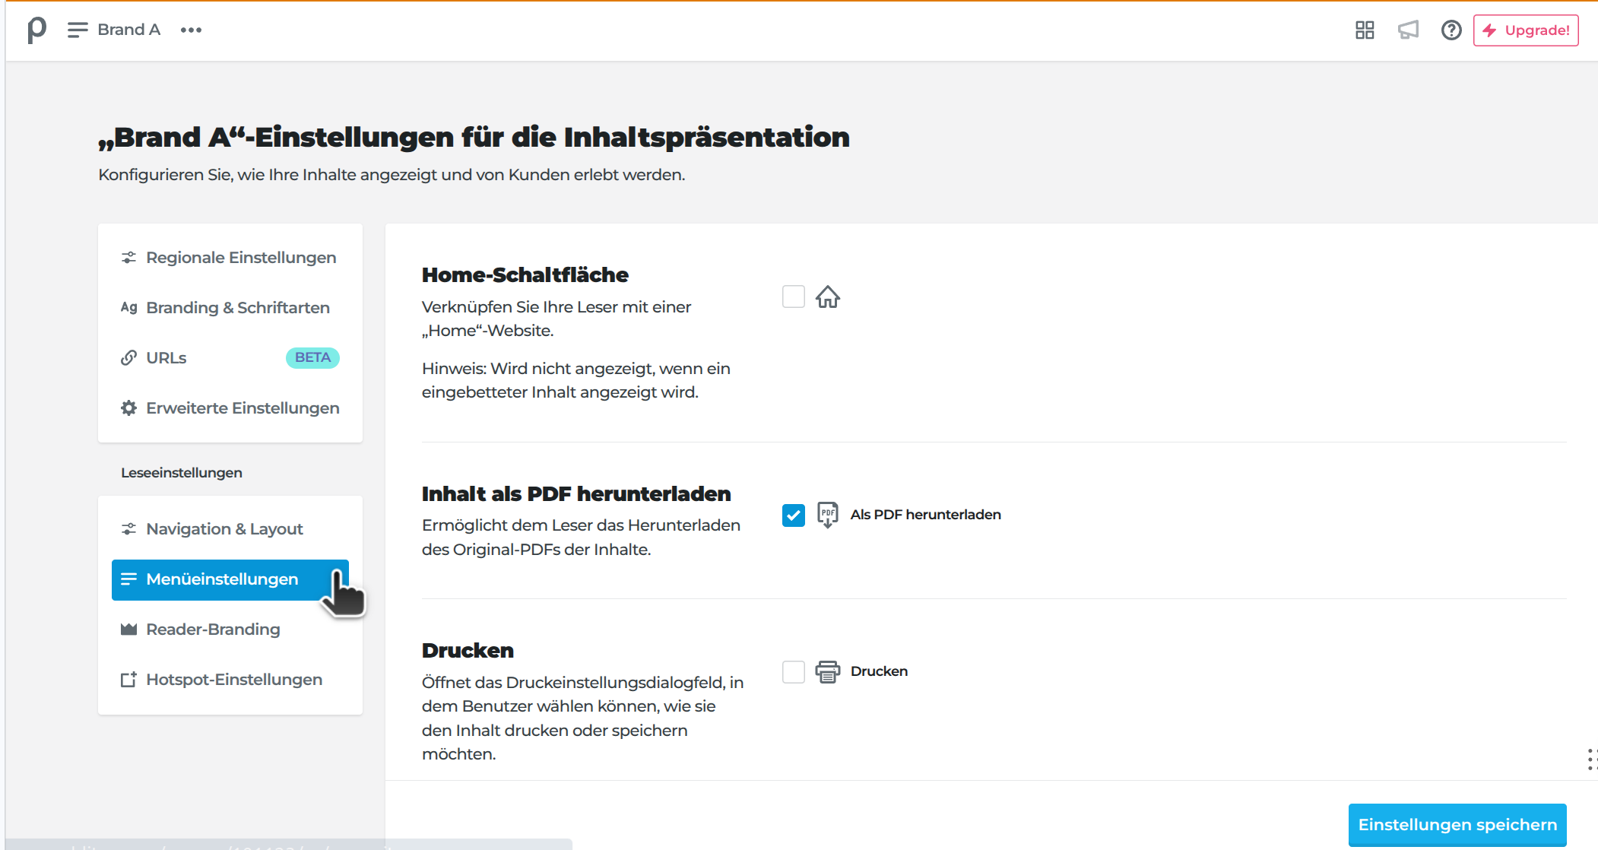Viewport: 1598px width, 850px height.
Task: Open the hamburger menu next to Brand A
Action: pos(77,30)
